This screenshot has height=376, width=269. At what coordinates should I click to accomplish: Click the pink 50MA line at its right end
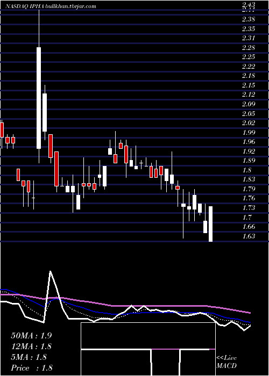[249, 313]
